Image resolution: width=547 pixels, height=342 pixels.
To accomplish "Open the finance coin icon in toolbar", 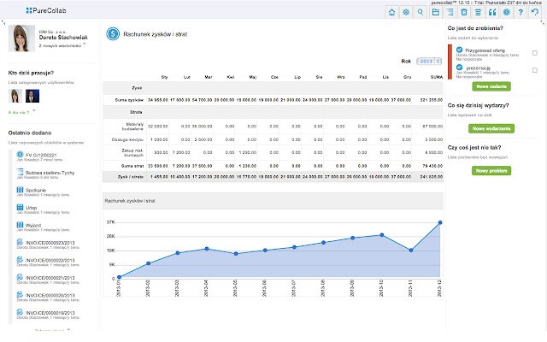I will coord(507,12).
